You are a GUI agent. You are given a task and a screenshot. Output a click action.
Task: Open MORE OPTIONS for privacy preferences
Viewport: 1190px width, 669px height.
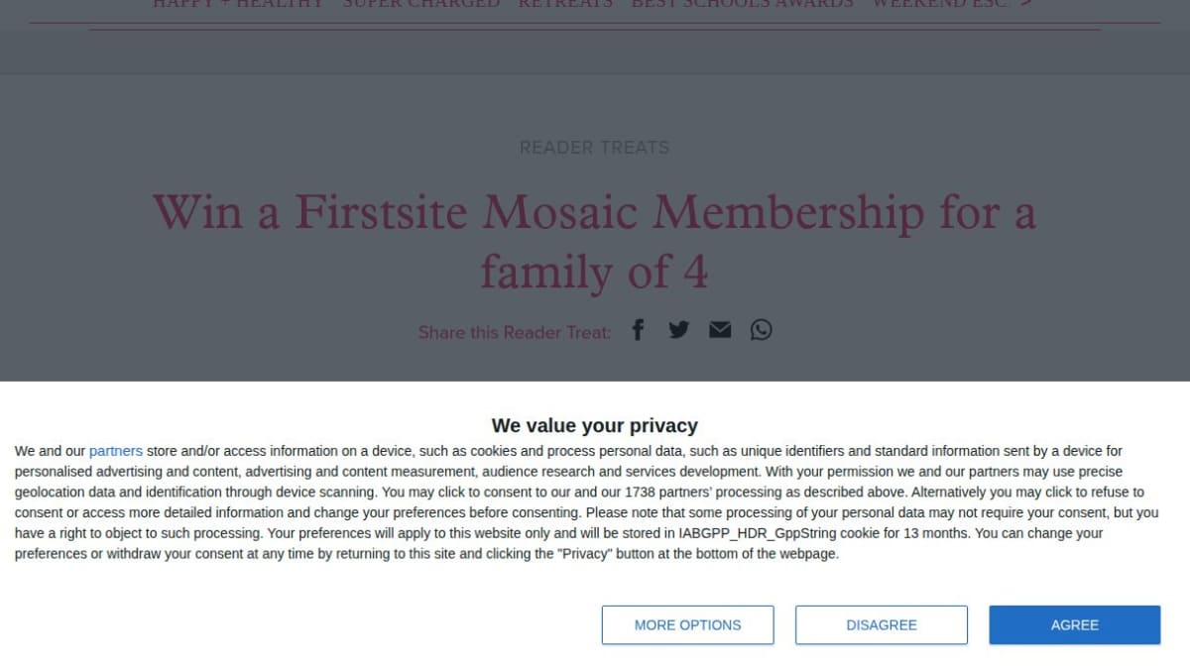687,624
